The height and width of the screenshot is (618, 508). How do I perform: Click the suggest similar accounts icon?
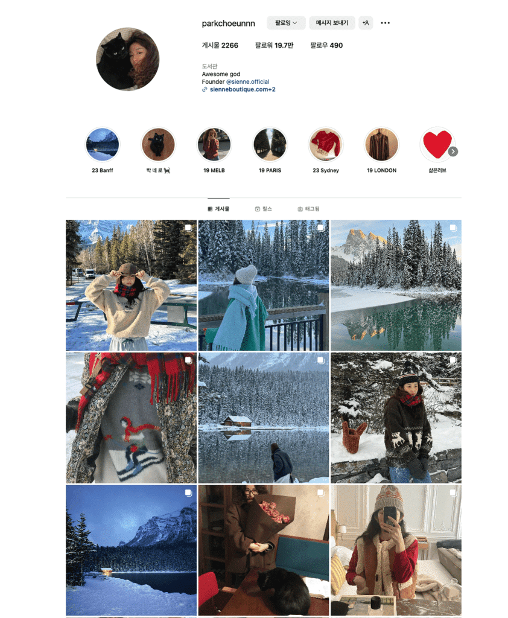coord(366,23)
